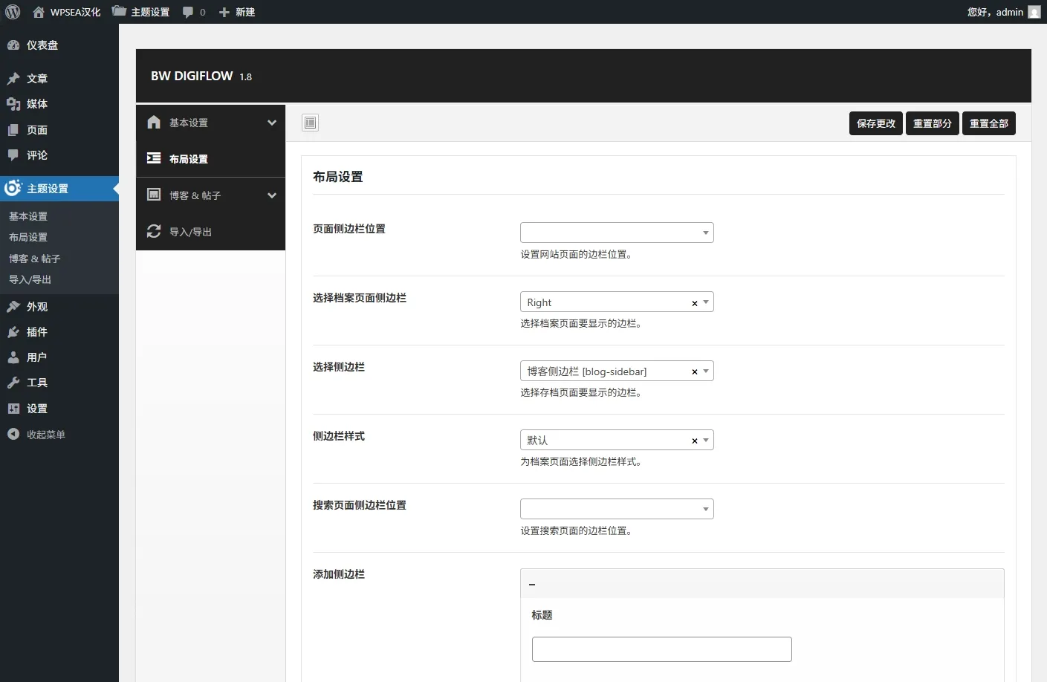Go to 插件 plugins menu
1047x682 pixels.
[x=36, y=332]
